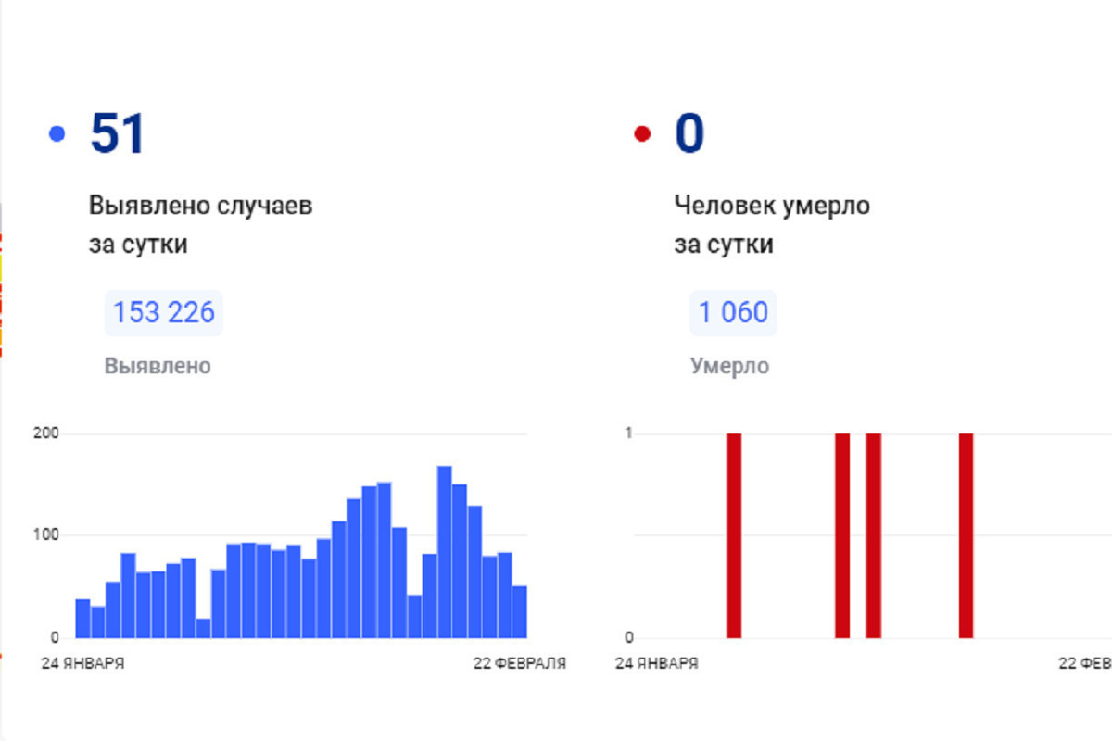
Task: Click the large number 51 heading
Action: coord(118,133)
